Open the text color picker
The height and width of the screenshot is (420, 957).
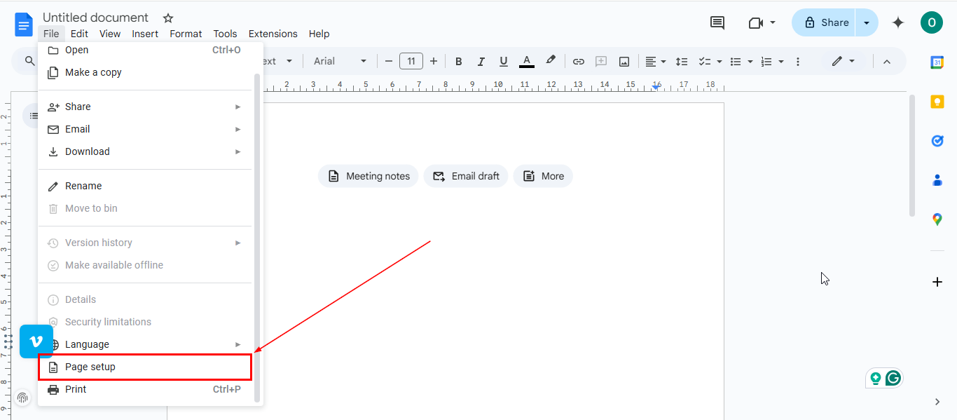click(x=527, y=62)
